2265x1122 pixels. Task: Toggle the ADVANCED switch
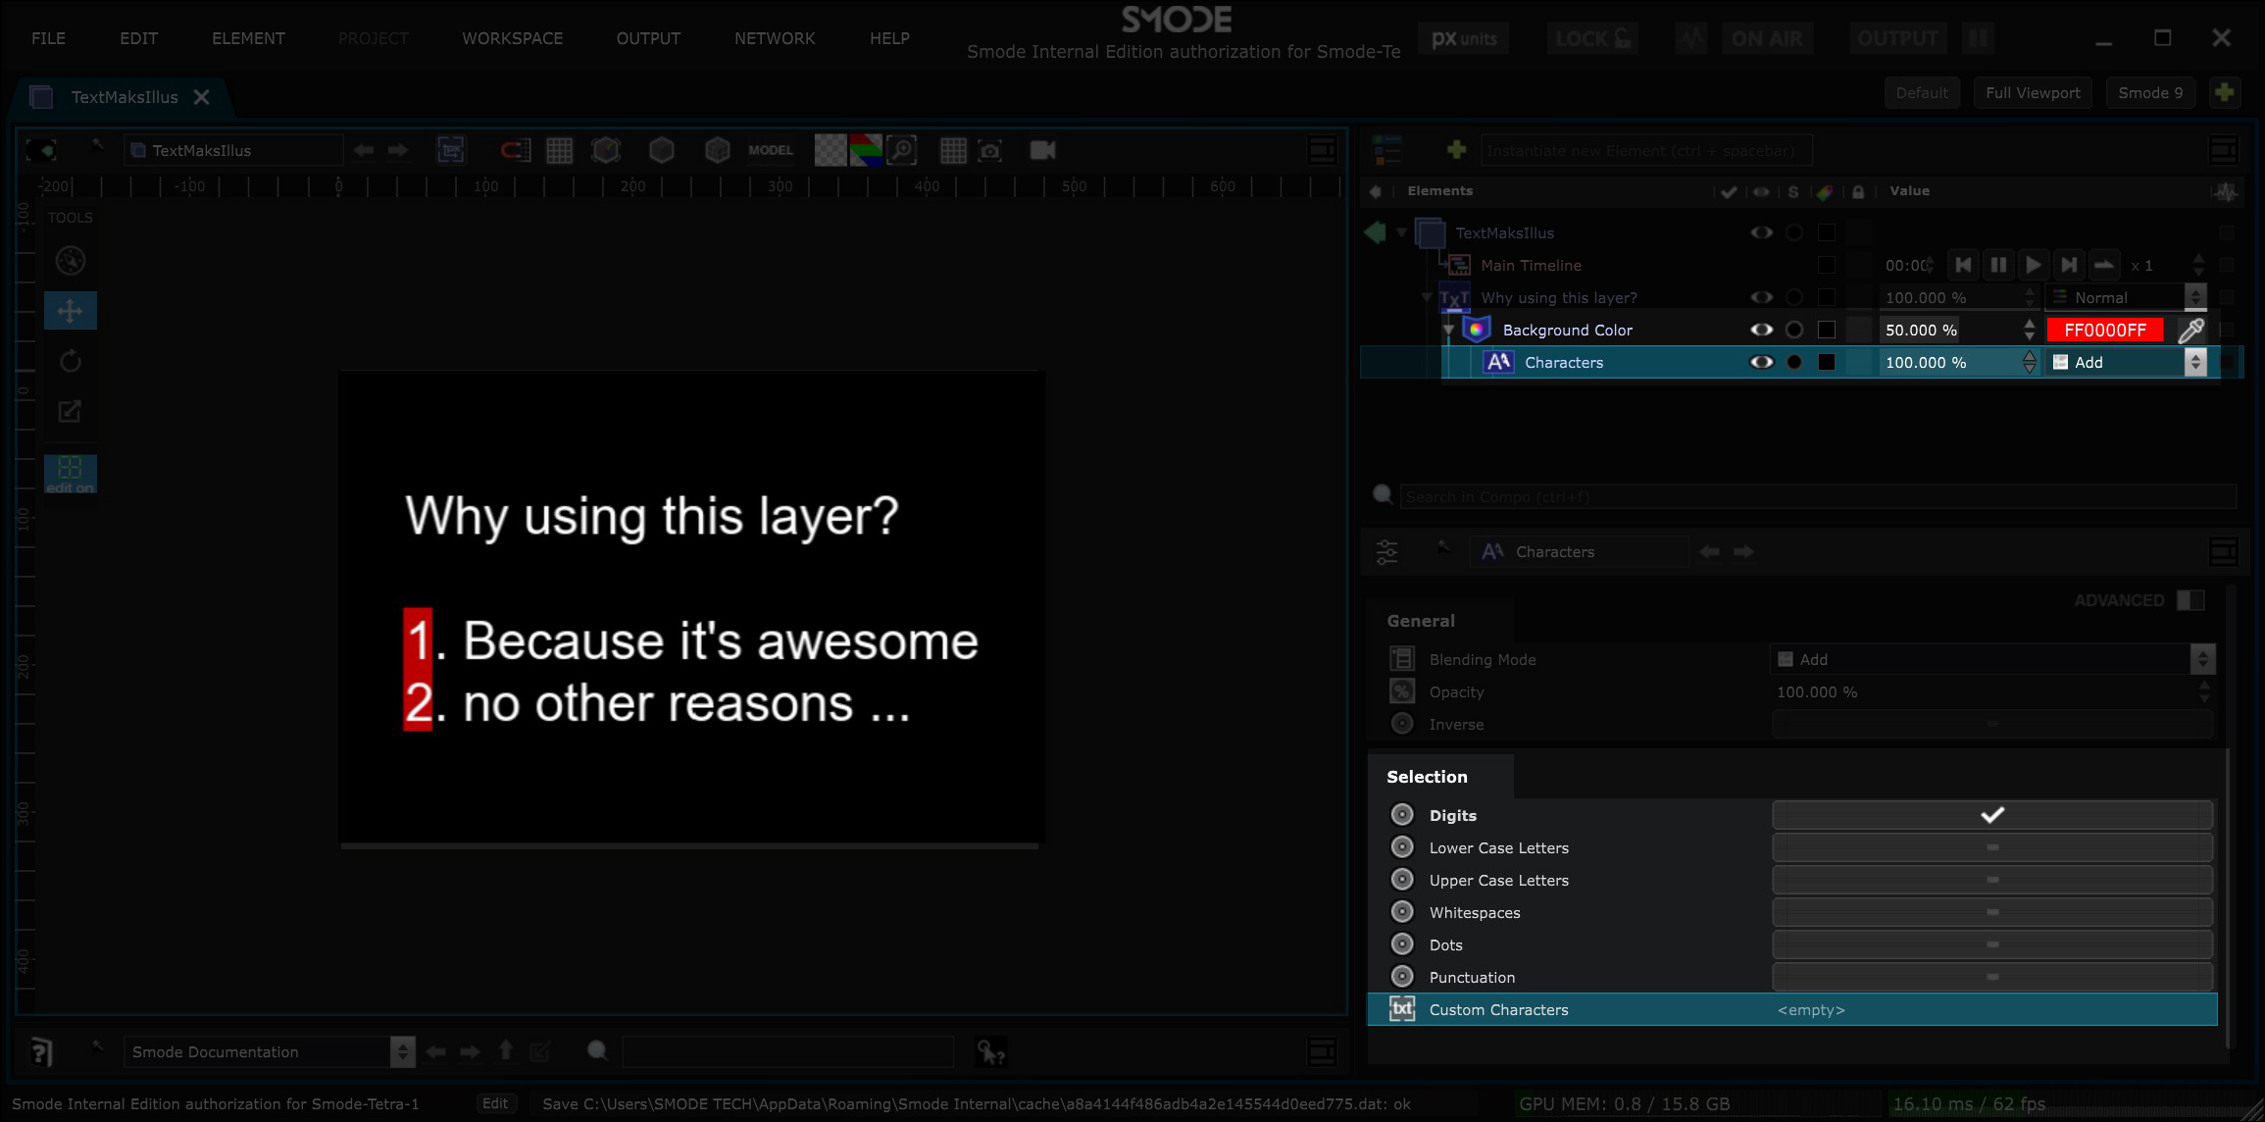click(2189, 600)
